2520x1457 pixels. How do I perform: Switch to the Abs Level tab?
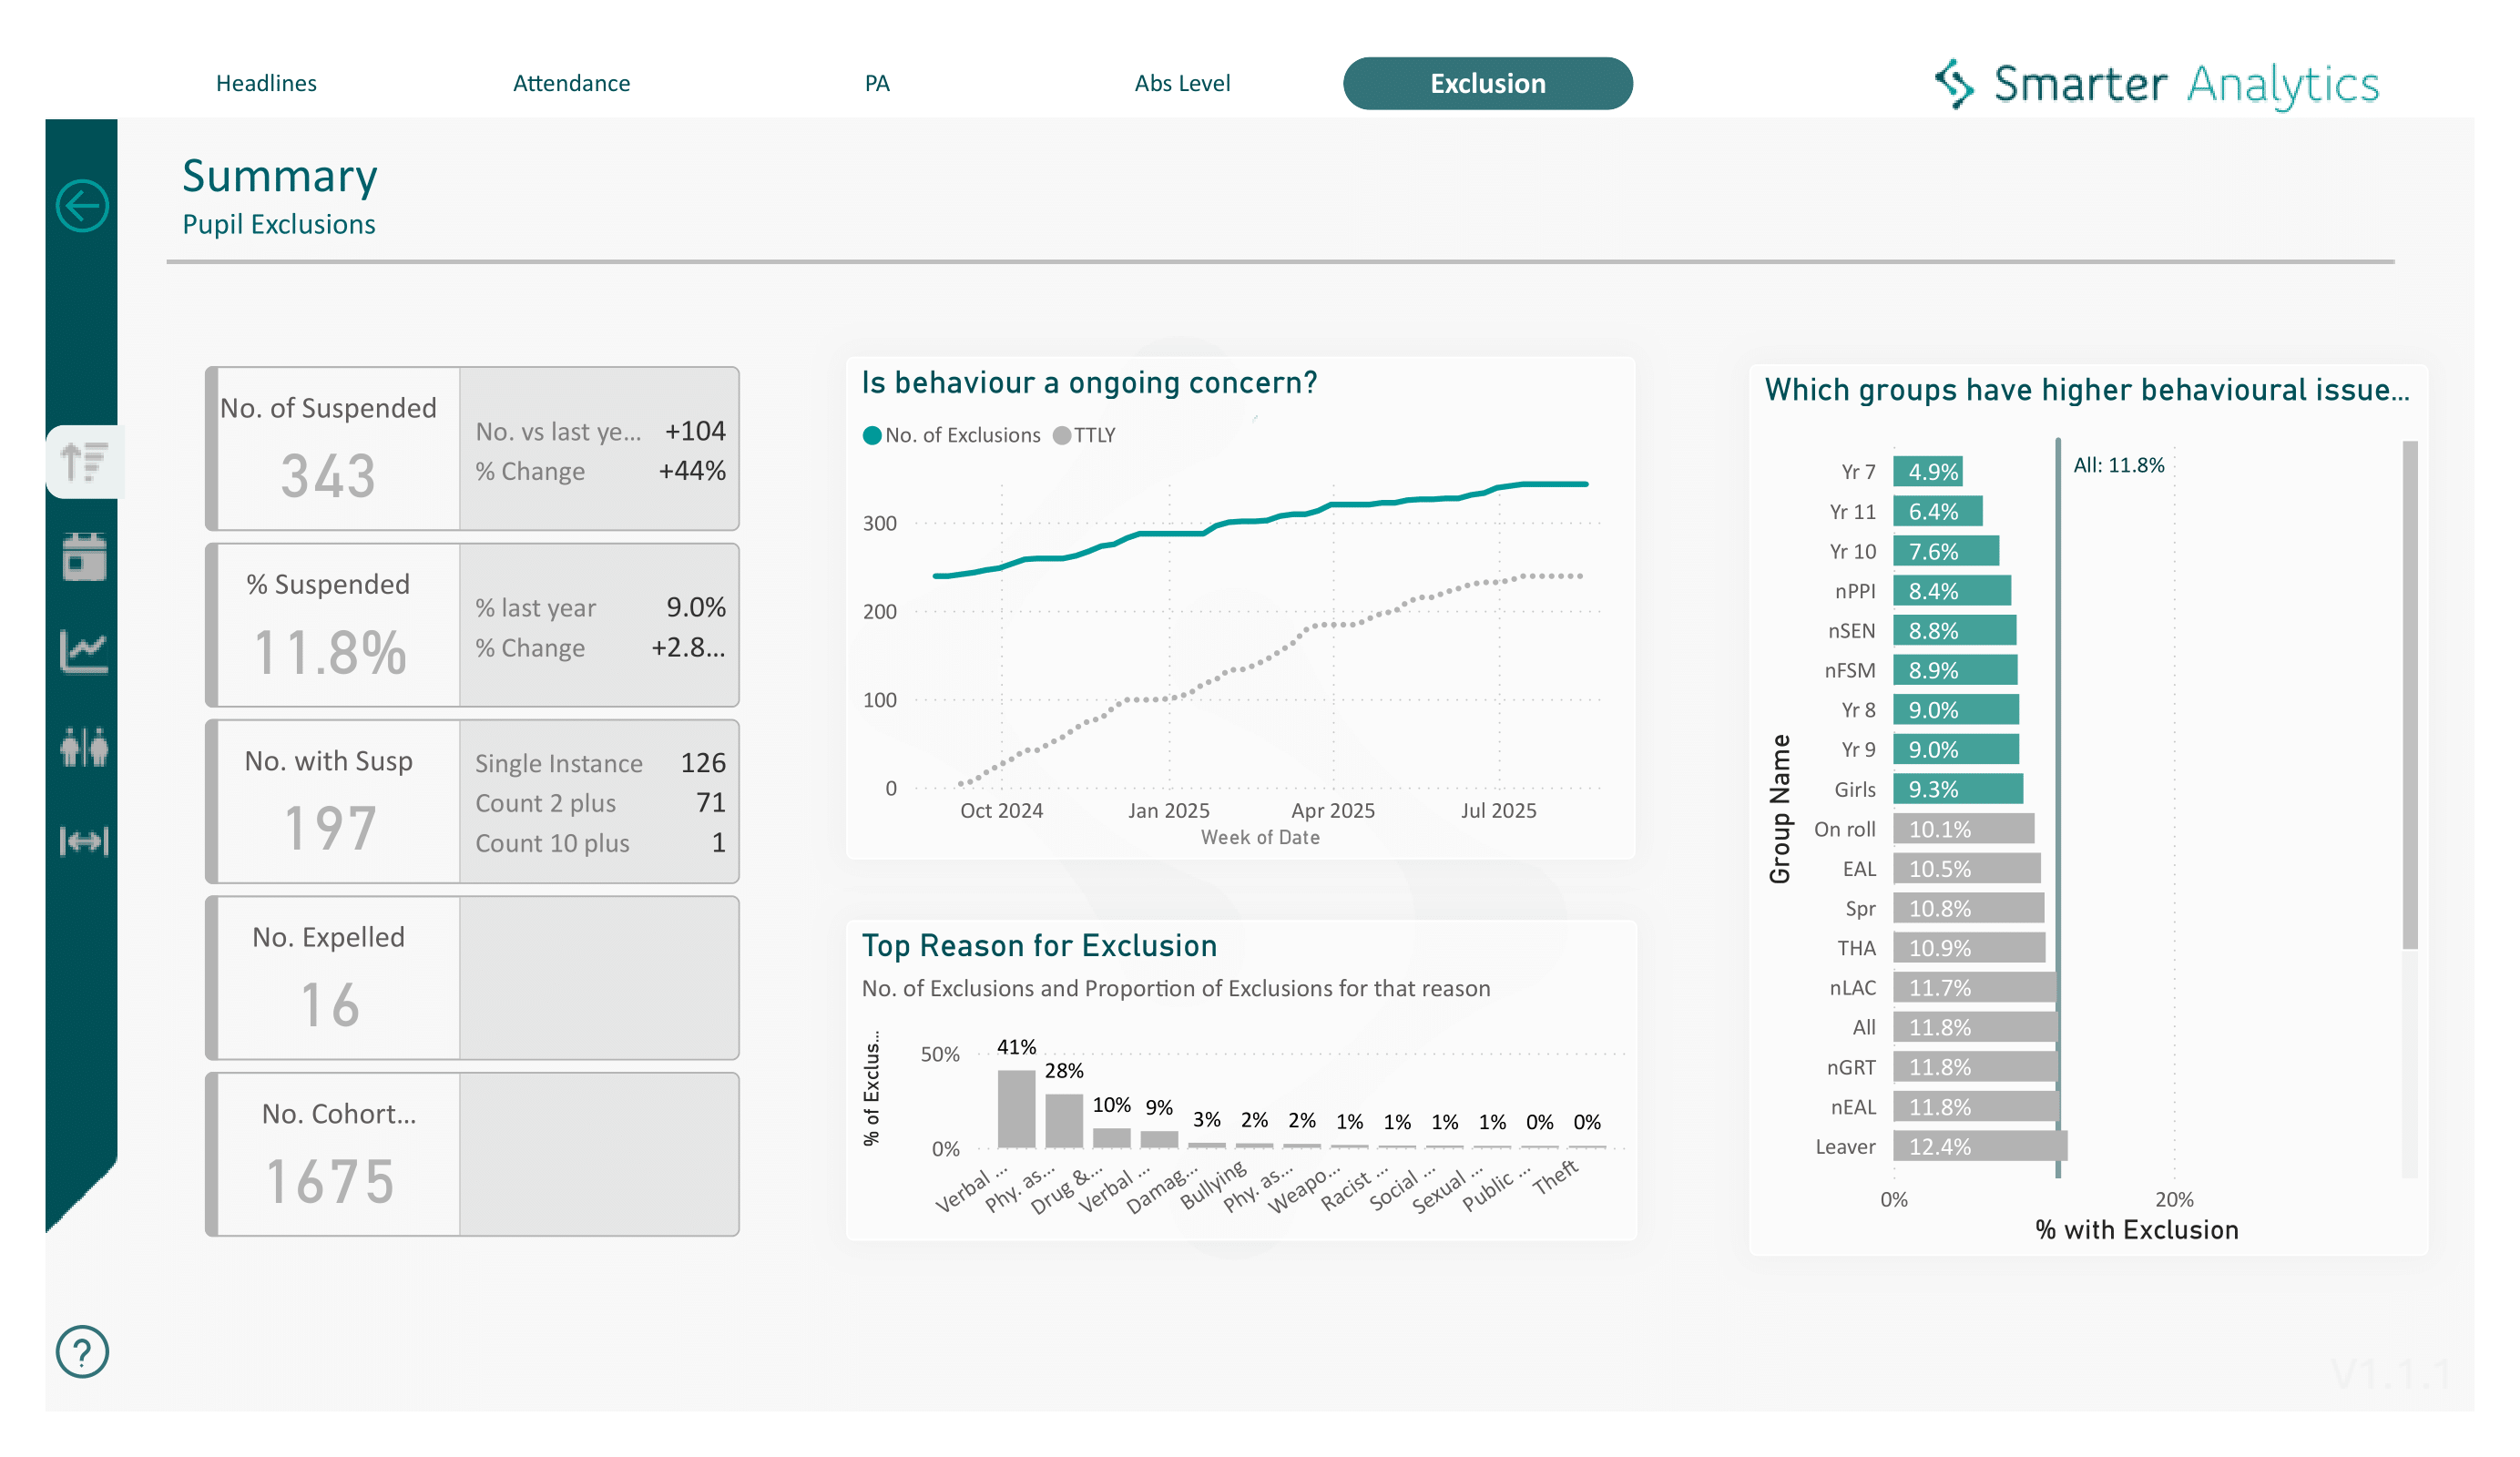click(1182, 83)
